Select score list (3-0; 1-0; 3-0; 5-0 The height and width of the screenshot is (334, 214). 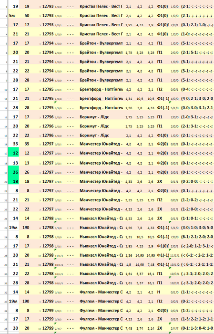197,228
